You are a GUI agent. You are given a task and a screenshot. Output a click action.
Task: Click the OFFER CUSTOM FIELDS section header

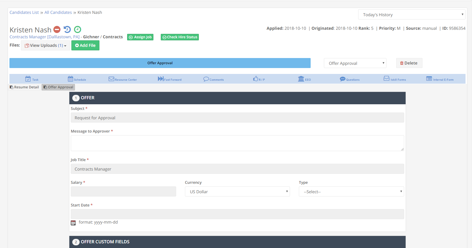pos(237,242)
